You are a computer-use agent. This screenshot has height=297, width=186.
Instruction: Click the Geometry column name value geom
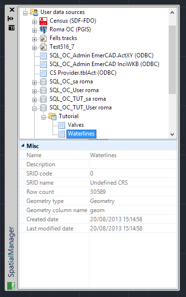pyautogui.click(x=97, y=210)
